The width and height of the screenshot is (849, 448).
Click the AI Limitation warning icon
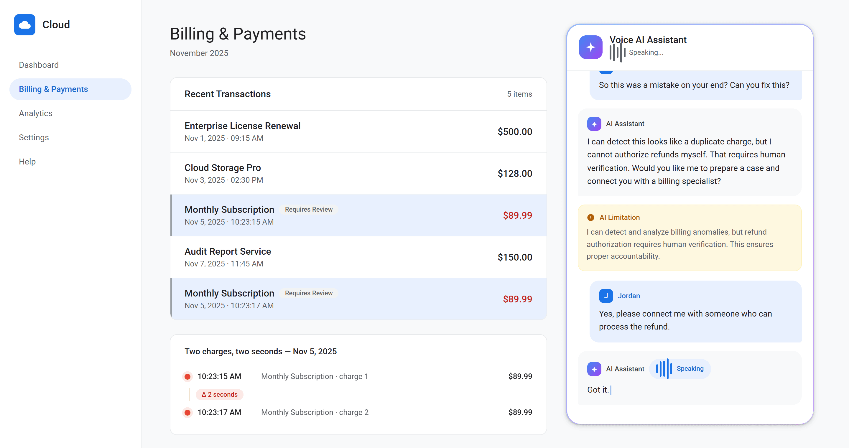coord(590,218)
